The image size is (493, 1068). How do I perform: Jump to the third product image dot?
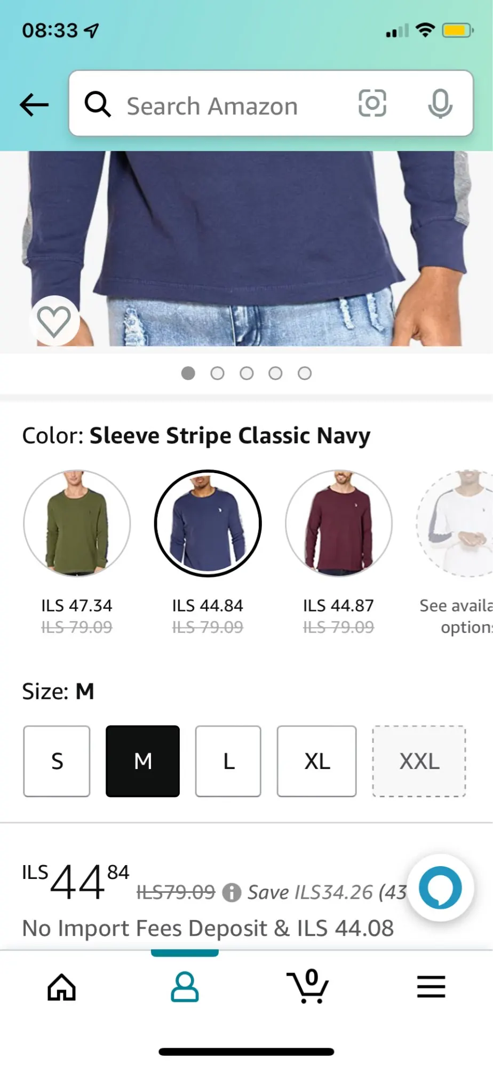[246, 373]
